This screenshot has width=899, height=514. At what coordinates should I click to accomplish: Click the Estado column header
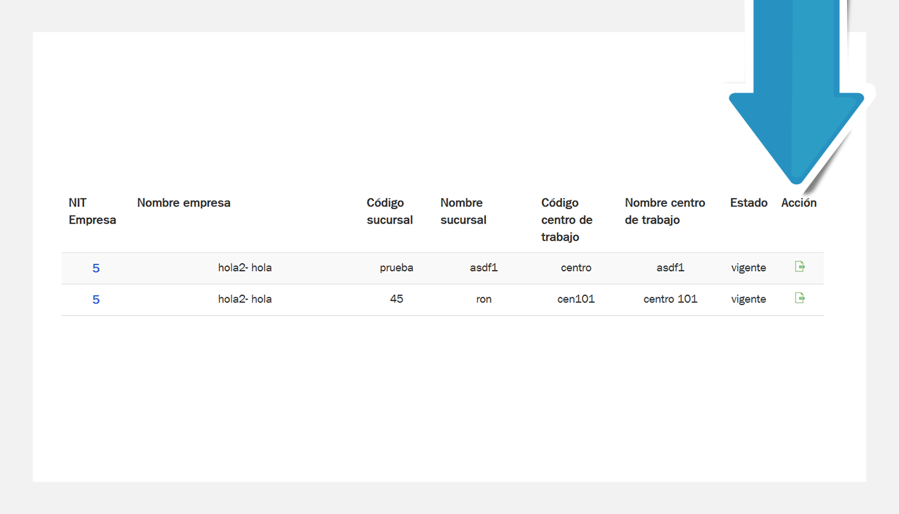(749, 203)
